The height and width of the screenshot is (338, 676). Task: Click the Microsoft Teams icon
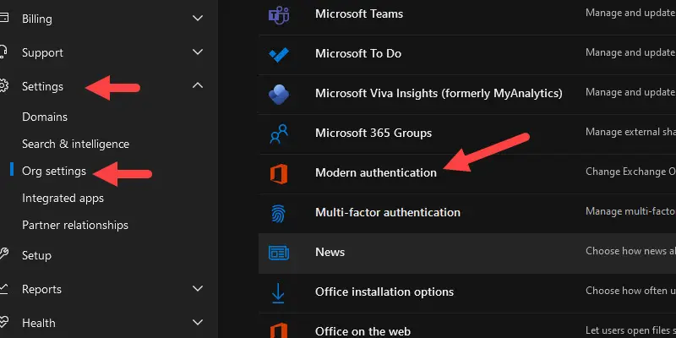(279, 15)
